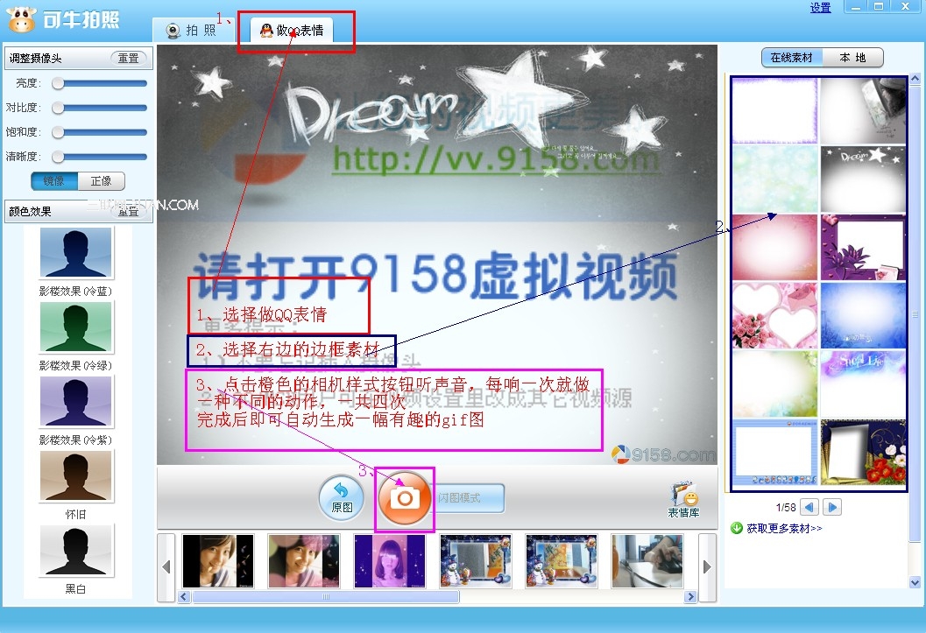Open the 拍照 tab
926x633 pixels.
click(192, 30)
